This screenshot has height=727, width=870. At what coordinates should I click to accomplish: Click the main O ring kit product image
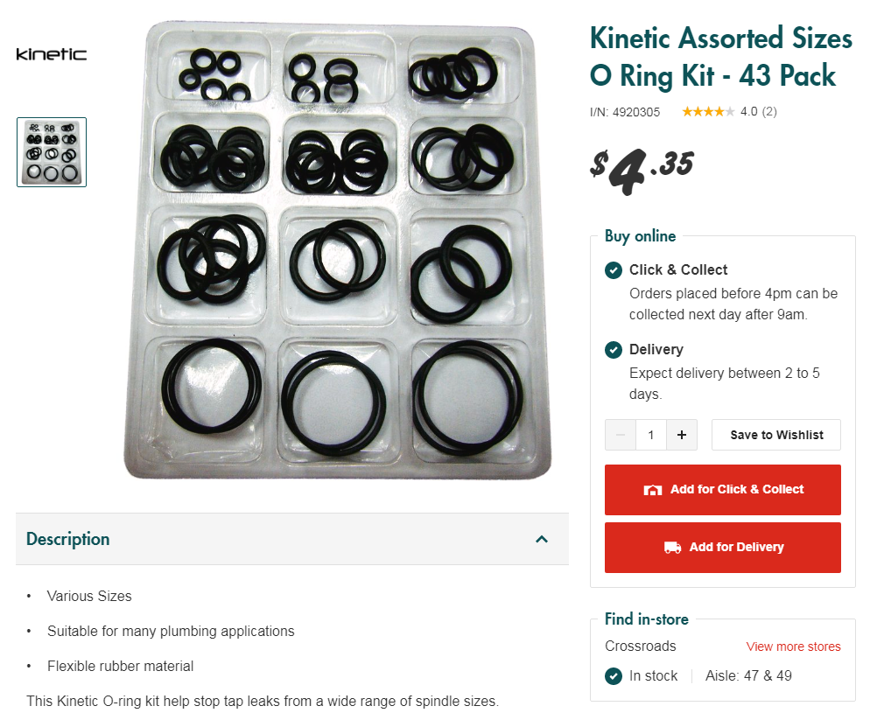(337, 251)
